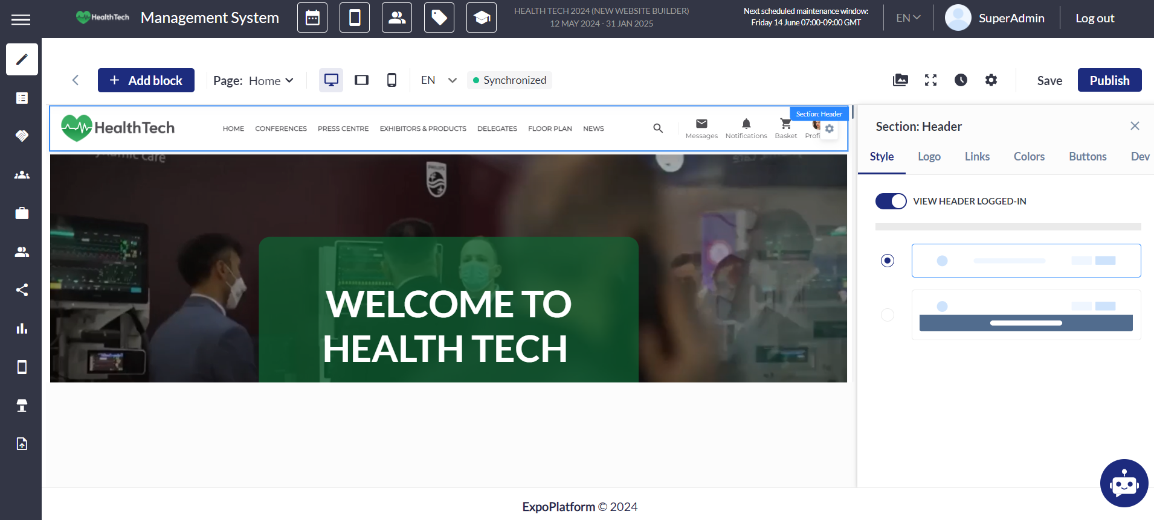Select the single-row header layout radio

(887, 261)
